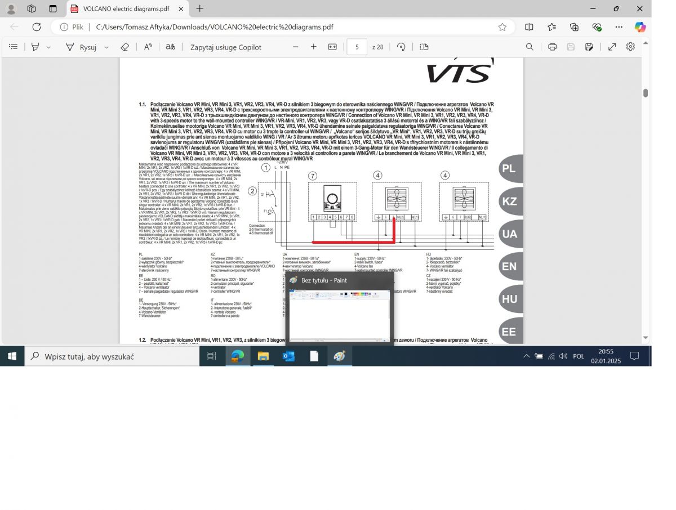Open the volume control in tray

(563, 356)
